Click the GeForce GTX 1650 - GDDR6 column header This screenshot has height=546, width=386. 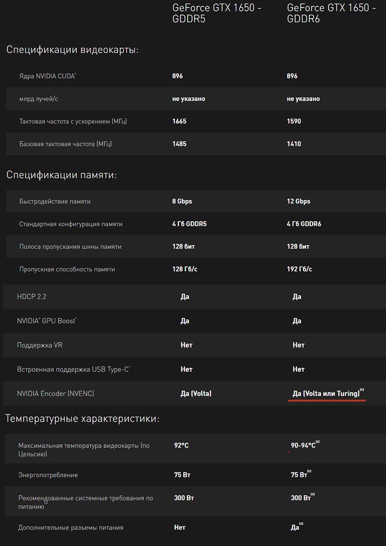point(331,13)
